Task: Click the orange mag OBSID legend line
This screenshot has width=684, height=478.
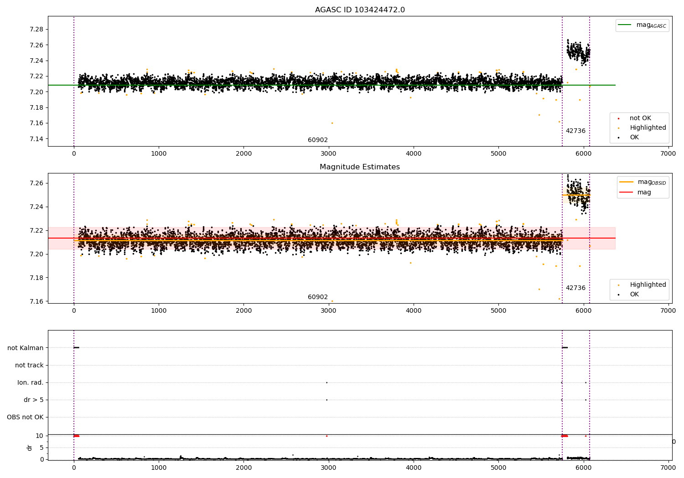Action: click(626, 182)
